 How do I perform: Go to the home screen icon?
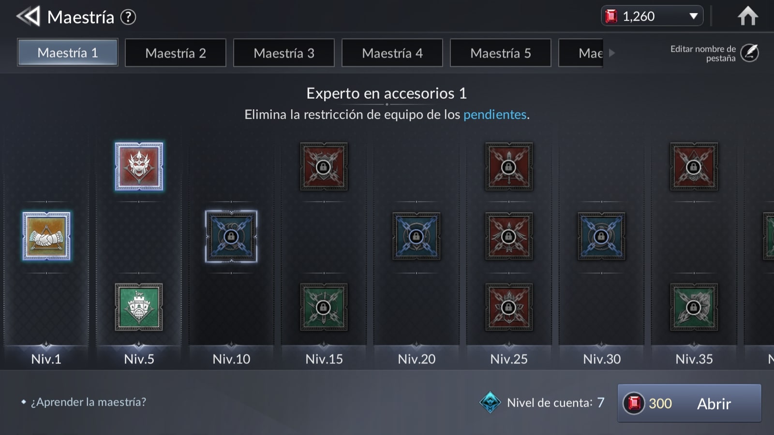coord(747,16)
